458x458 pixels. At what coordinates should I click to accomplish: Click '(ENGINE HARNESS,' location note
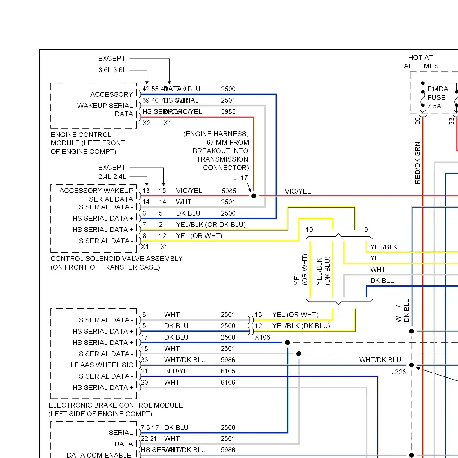[216, 134]
